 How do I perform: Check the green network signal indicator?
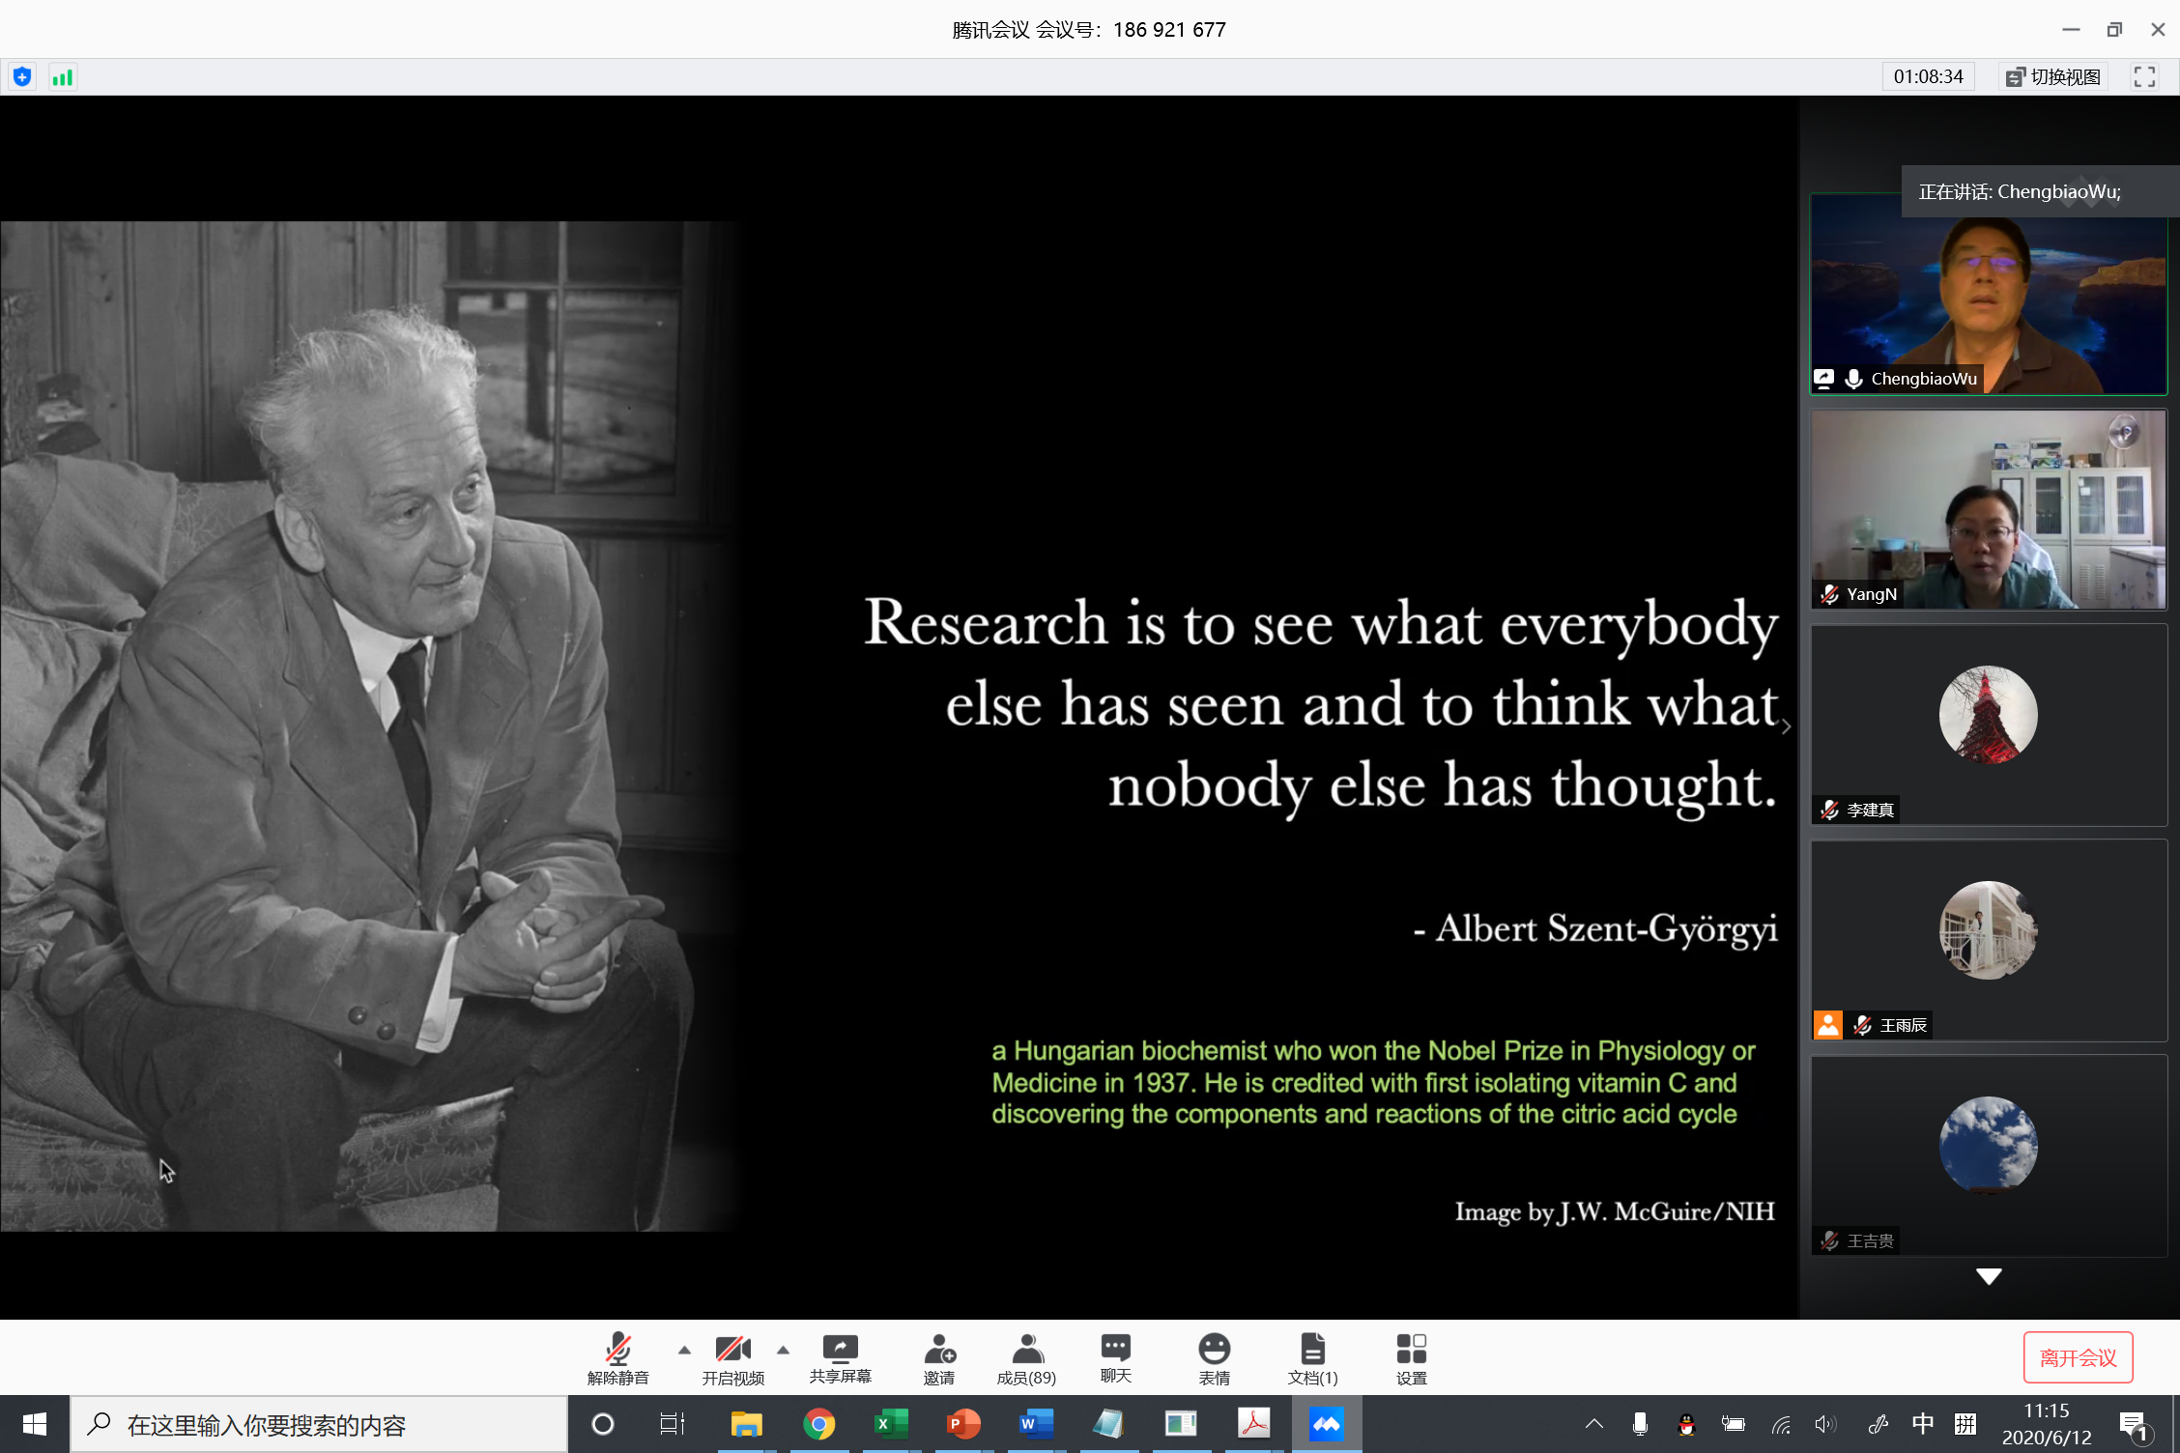click(x=63, y=77)
